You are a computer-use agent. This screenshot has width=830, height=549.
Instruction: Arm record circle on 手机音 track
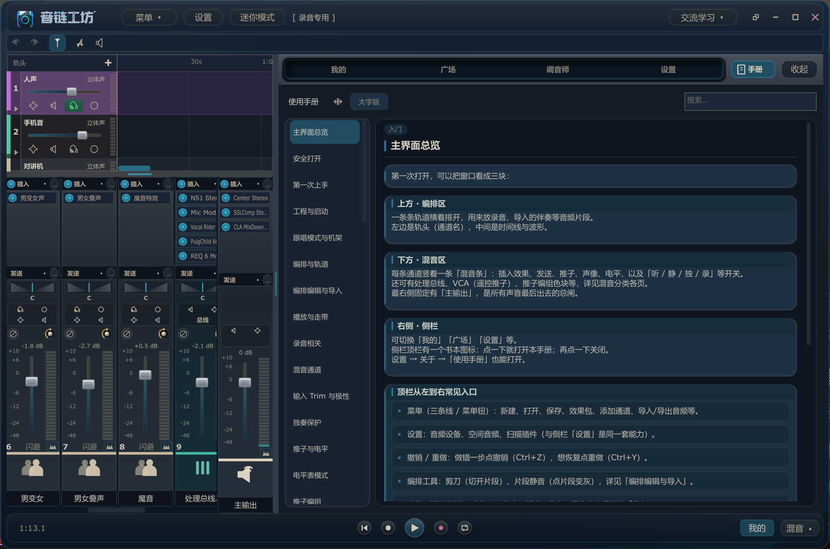point(94,149)
